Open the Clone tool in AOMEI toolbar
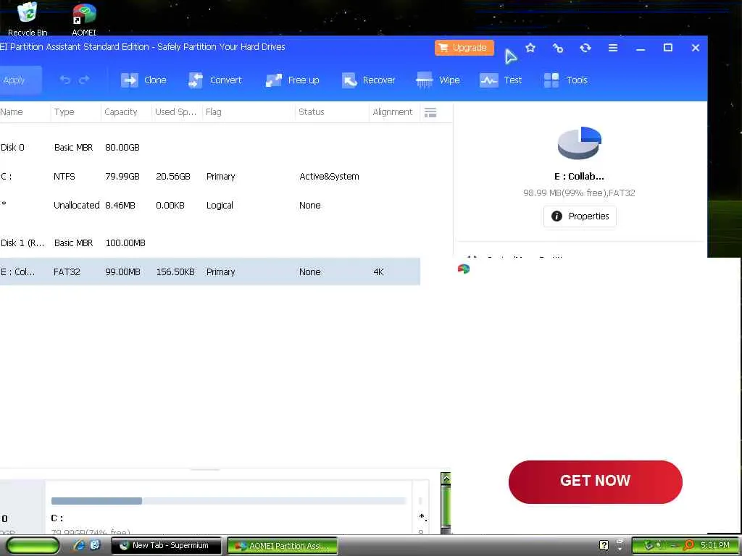The width and height of the screenshot is (742, 556). pos(143,80)
